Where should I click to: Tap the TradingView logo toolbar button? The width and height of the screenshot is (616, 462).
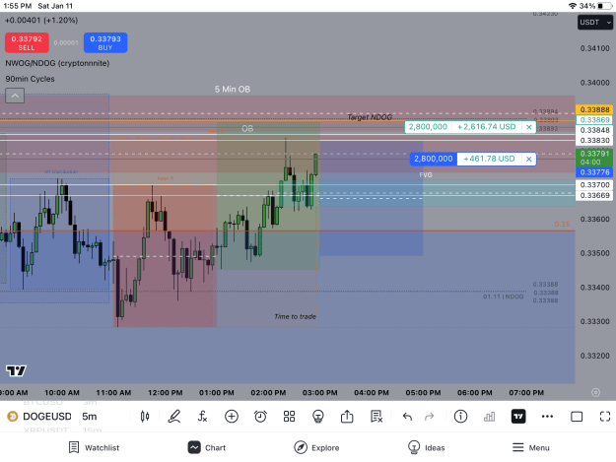coord(518,417)
